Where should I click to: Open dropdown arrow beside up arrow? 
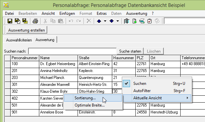coord(105,21)
